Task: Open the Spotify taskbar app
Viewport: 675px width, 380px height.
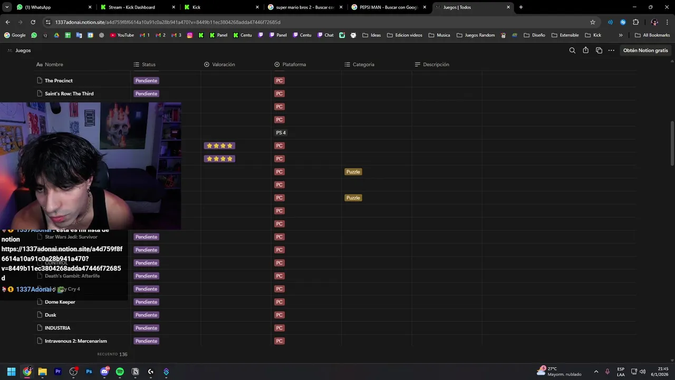Action: 120,372
